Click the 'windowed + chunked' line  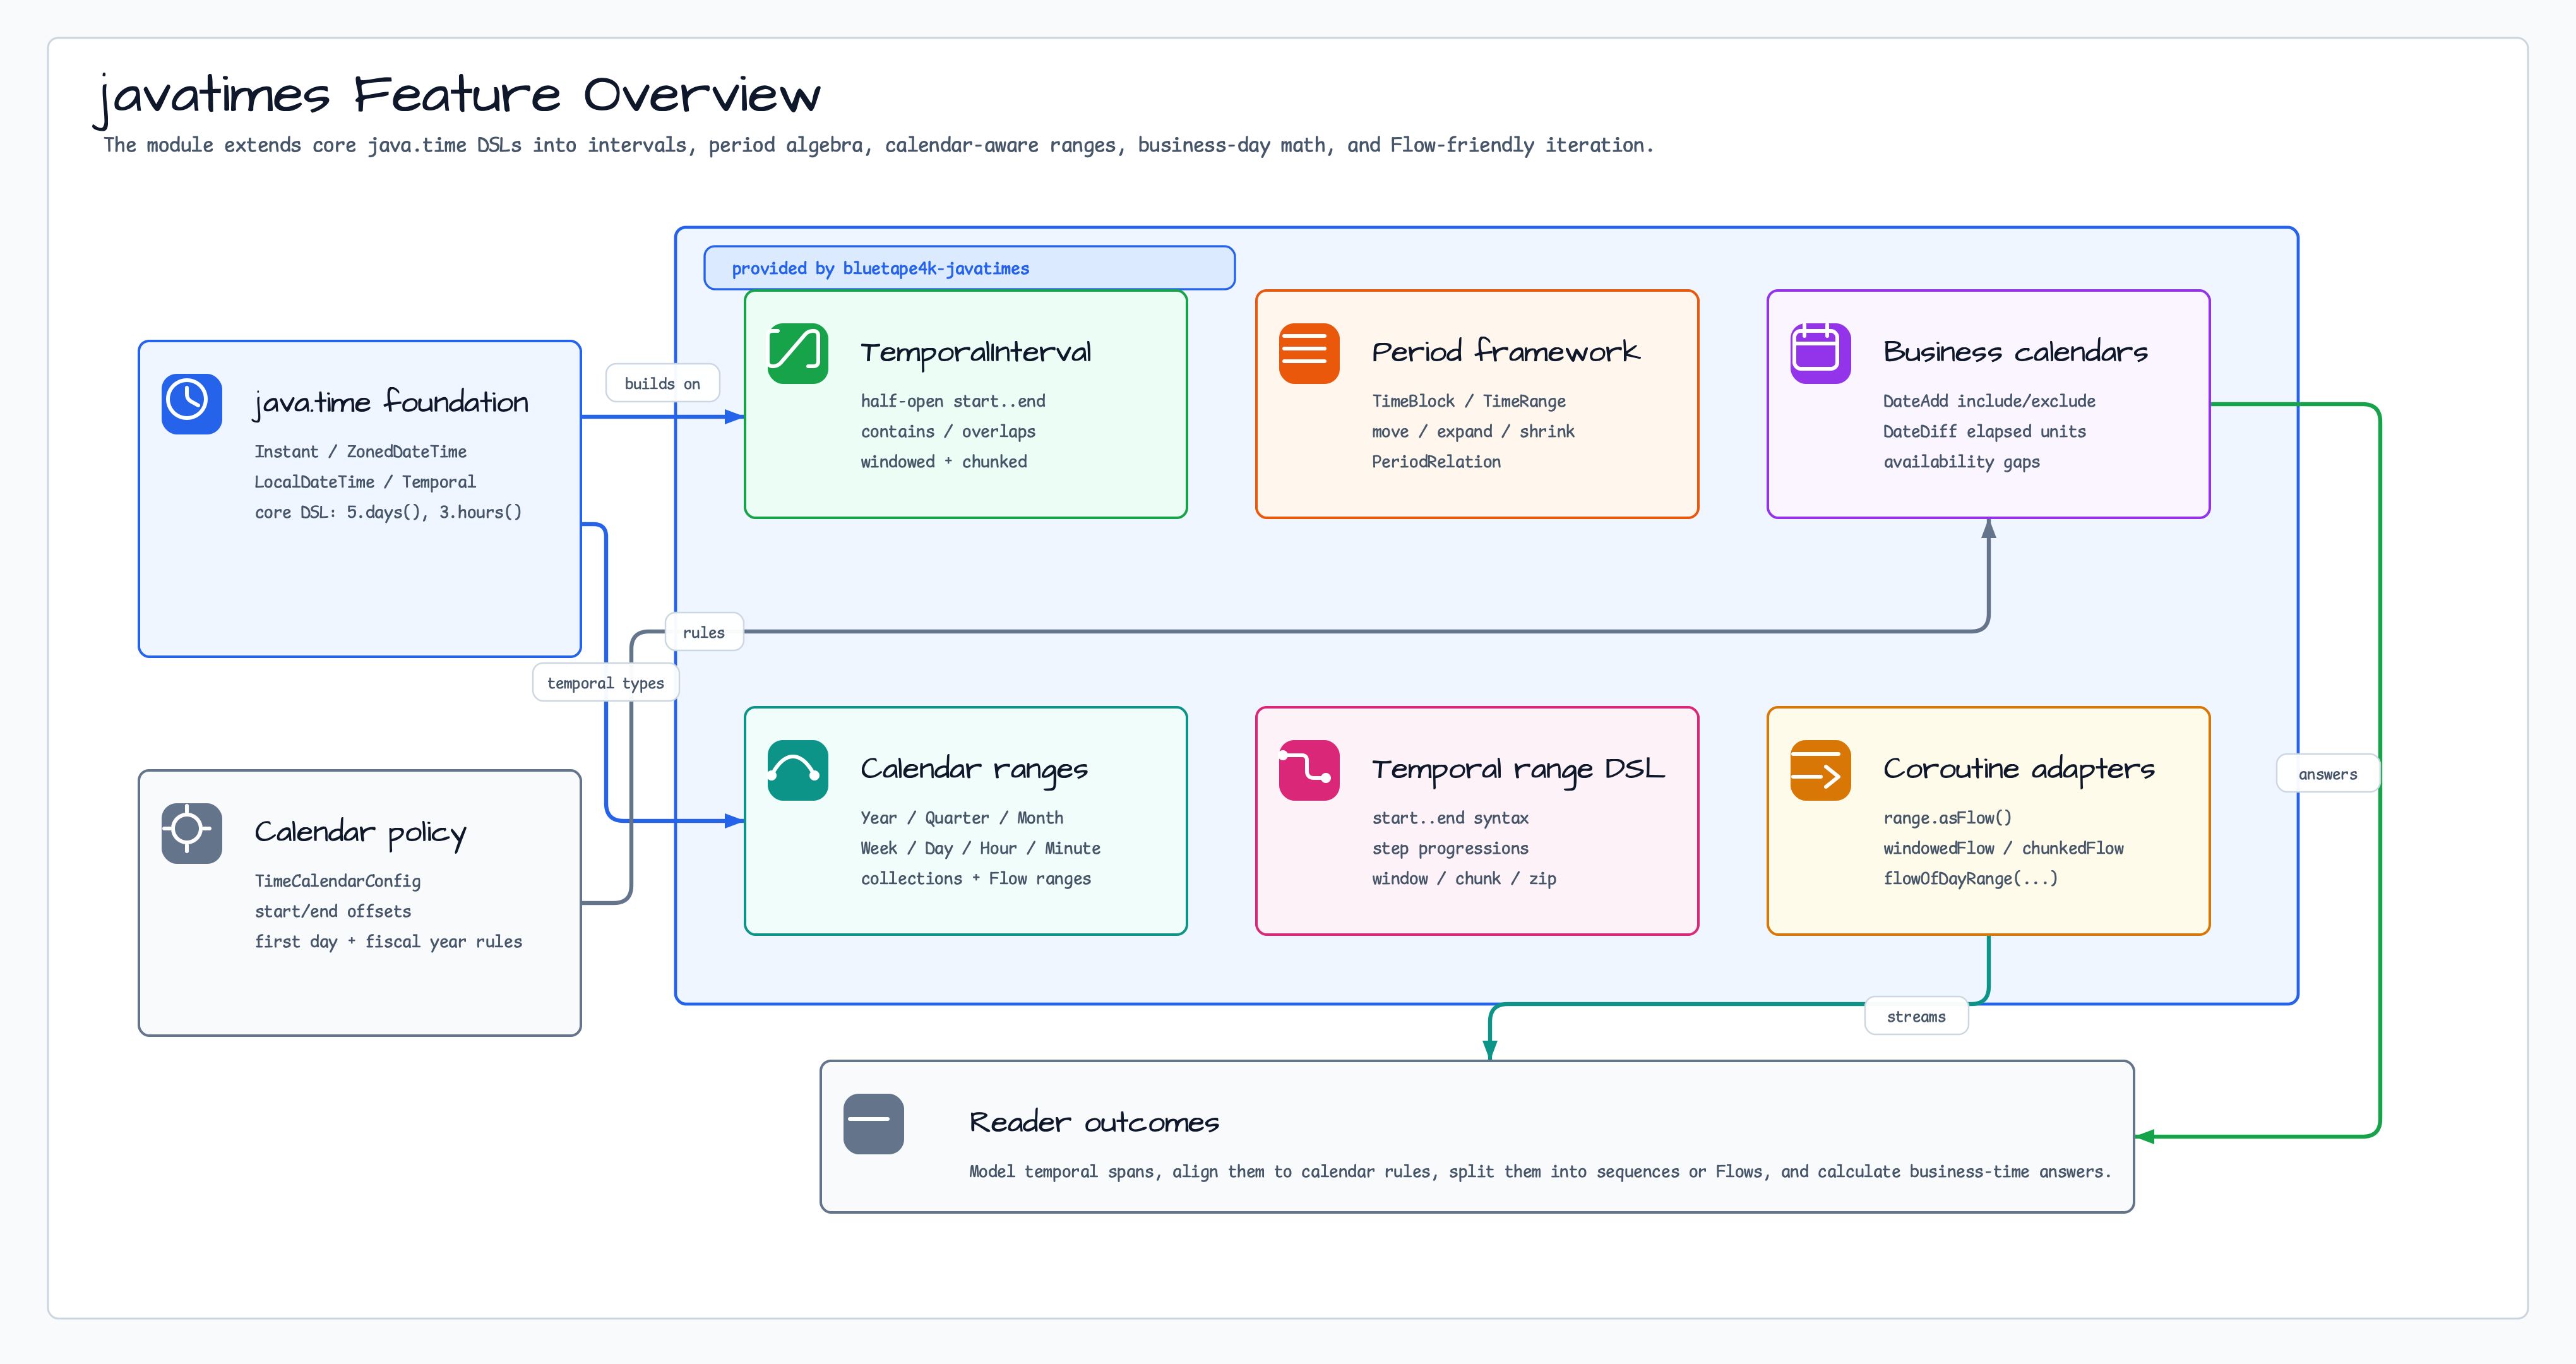[943, 461]
